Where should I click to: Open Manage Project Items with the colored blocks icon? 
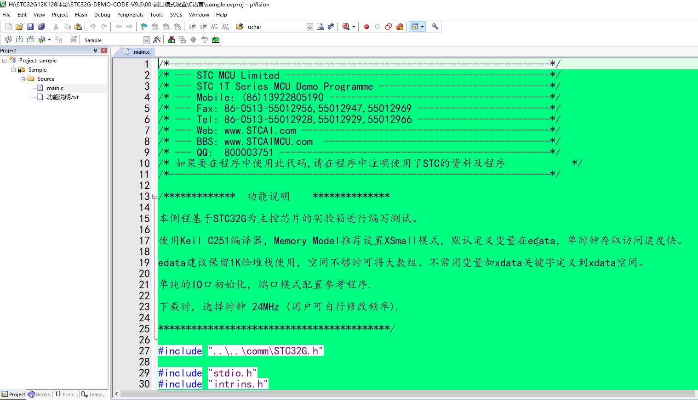click(172, 39)
